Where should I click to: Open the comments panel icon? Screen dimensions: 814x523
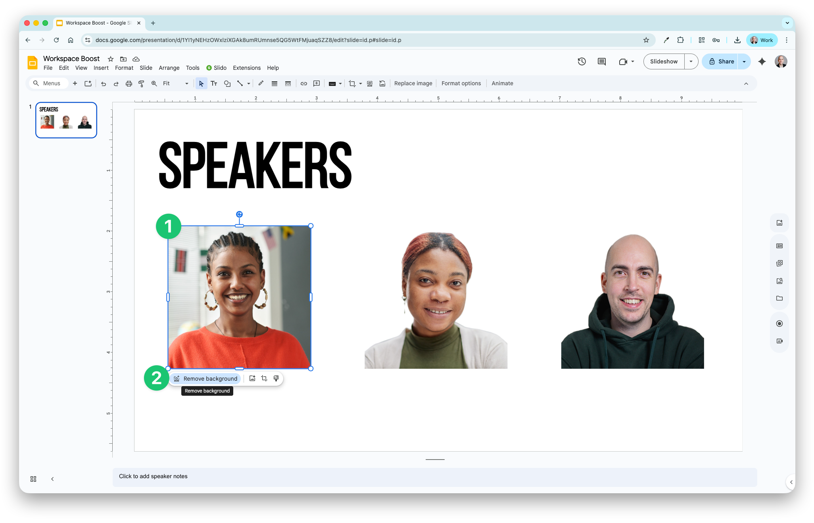point(601,61)
